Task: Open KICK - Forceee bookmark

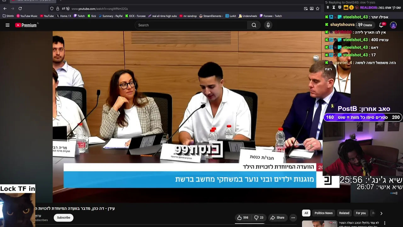Action: pyautogui.click(x=135, y=16)
